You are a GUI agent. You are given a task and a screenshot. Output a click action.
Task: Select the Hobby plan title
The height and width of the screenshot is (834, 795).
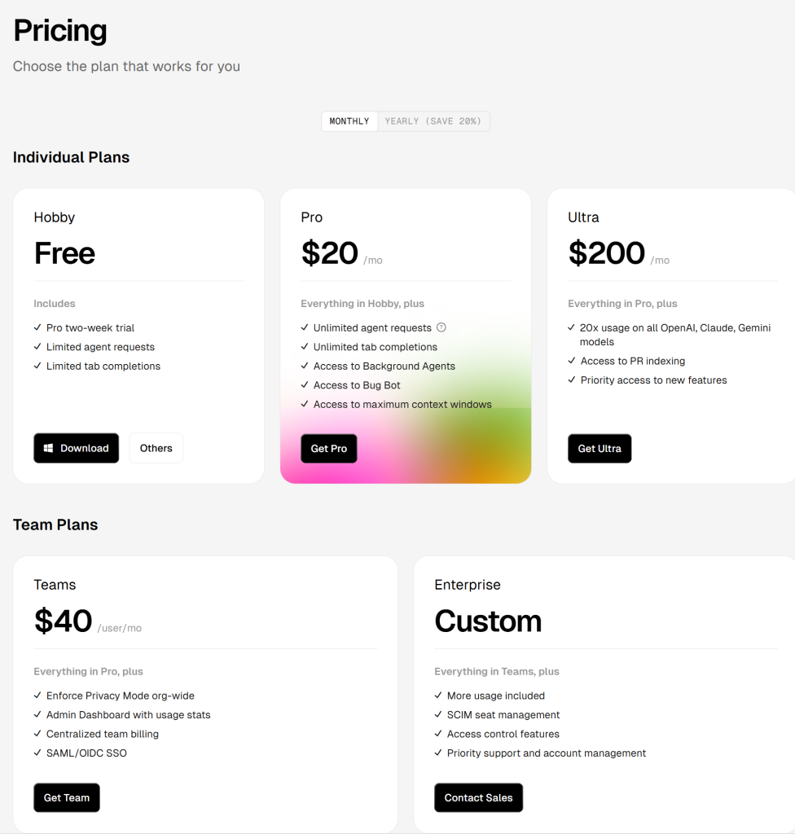55,217
